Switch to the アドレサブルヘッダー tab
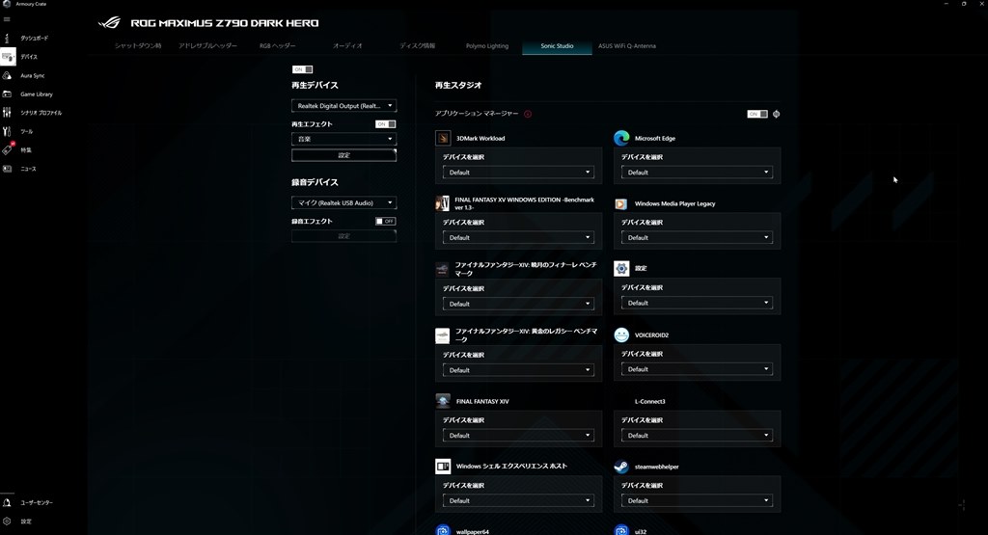 (208, 46)
